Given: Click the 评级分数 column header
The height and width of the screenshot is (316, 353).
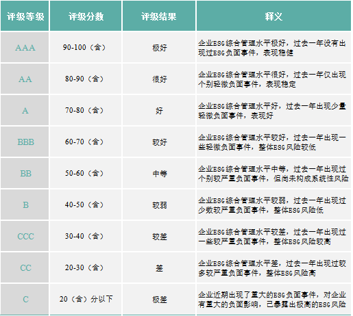Looking at the screenshot, I should pyautogui.click(x=86, y=16).
